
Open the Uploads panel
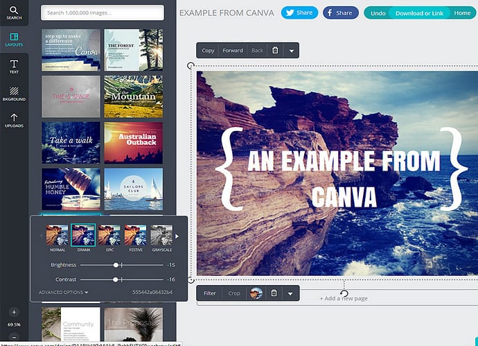(14, 120)
